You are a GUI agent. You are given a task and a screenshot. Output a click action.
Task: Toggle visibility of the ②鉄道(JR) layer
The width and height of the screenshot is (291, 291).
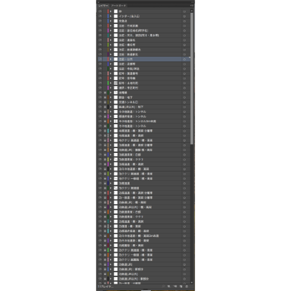point(100,264)
